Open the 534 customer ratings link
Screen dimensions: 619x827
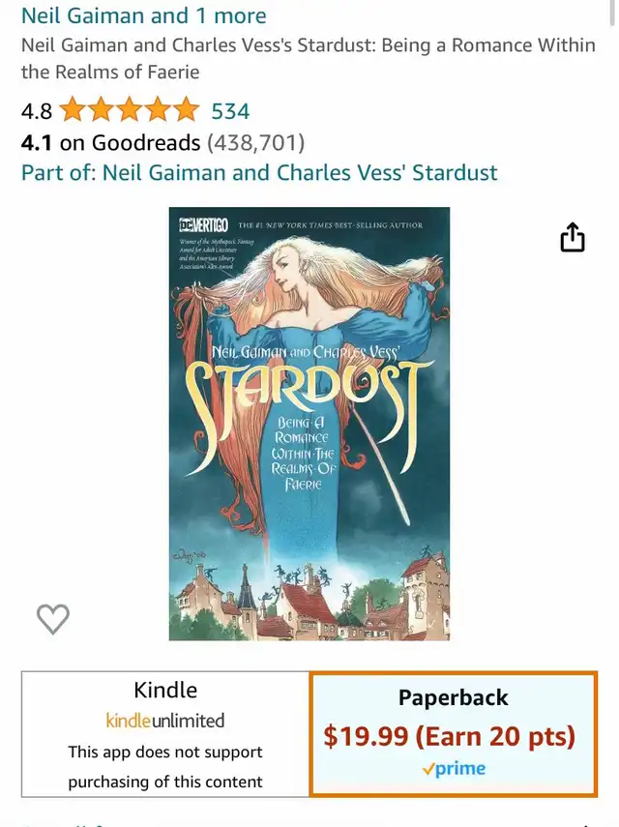pos(230,111)
